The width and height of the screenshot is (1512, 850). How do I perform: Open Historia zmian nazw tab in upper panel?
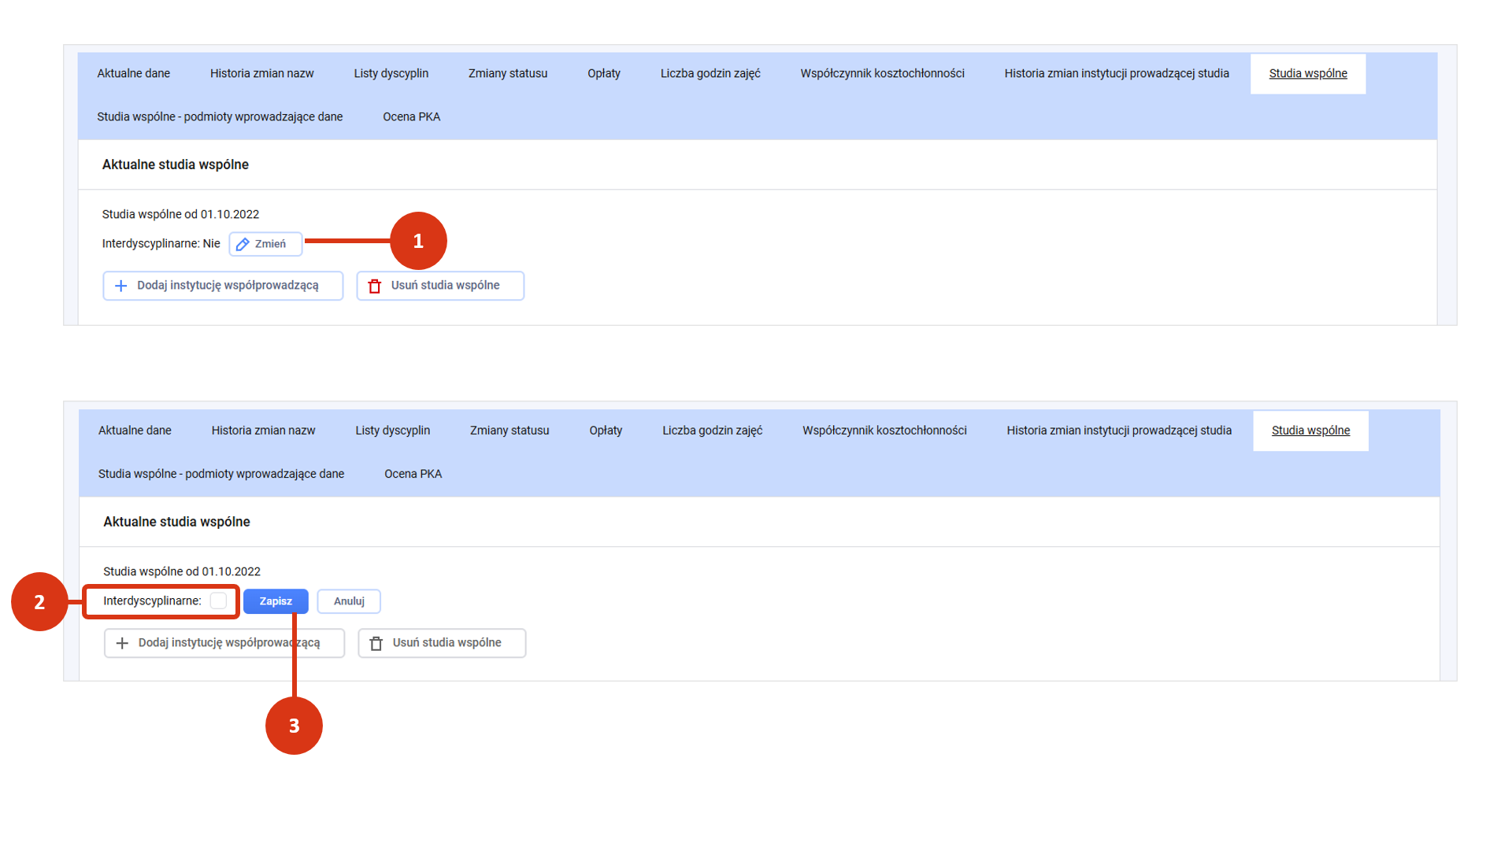click(261, 73)
